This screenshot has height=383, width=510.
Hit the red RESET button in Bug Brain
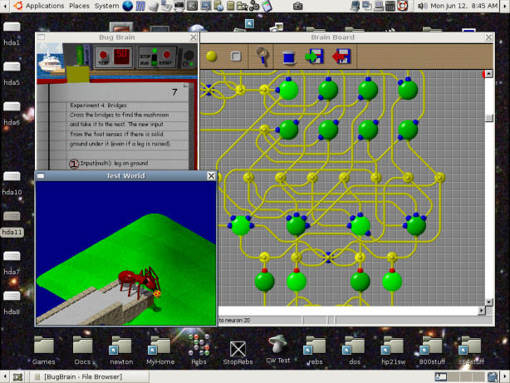pos(167,55)
